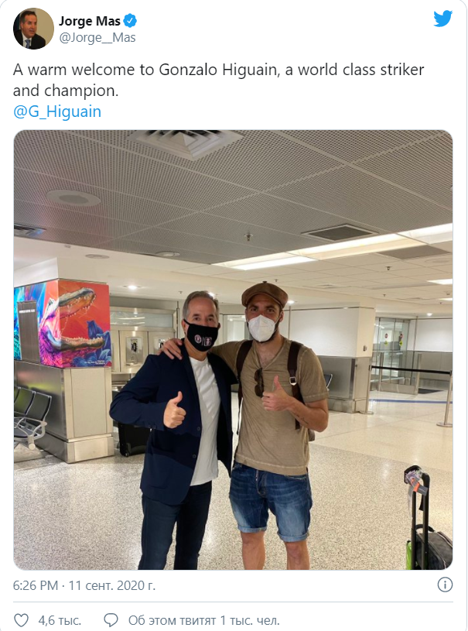
Task: Open the tweet info icon
Action: [x=445, y=585]
